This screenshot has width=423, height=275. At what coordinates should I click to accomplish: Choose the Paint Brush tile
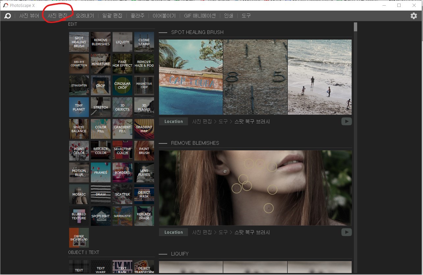coord(144,151)
